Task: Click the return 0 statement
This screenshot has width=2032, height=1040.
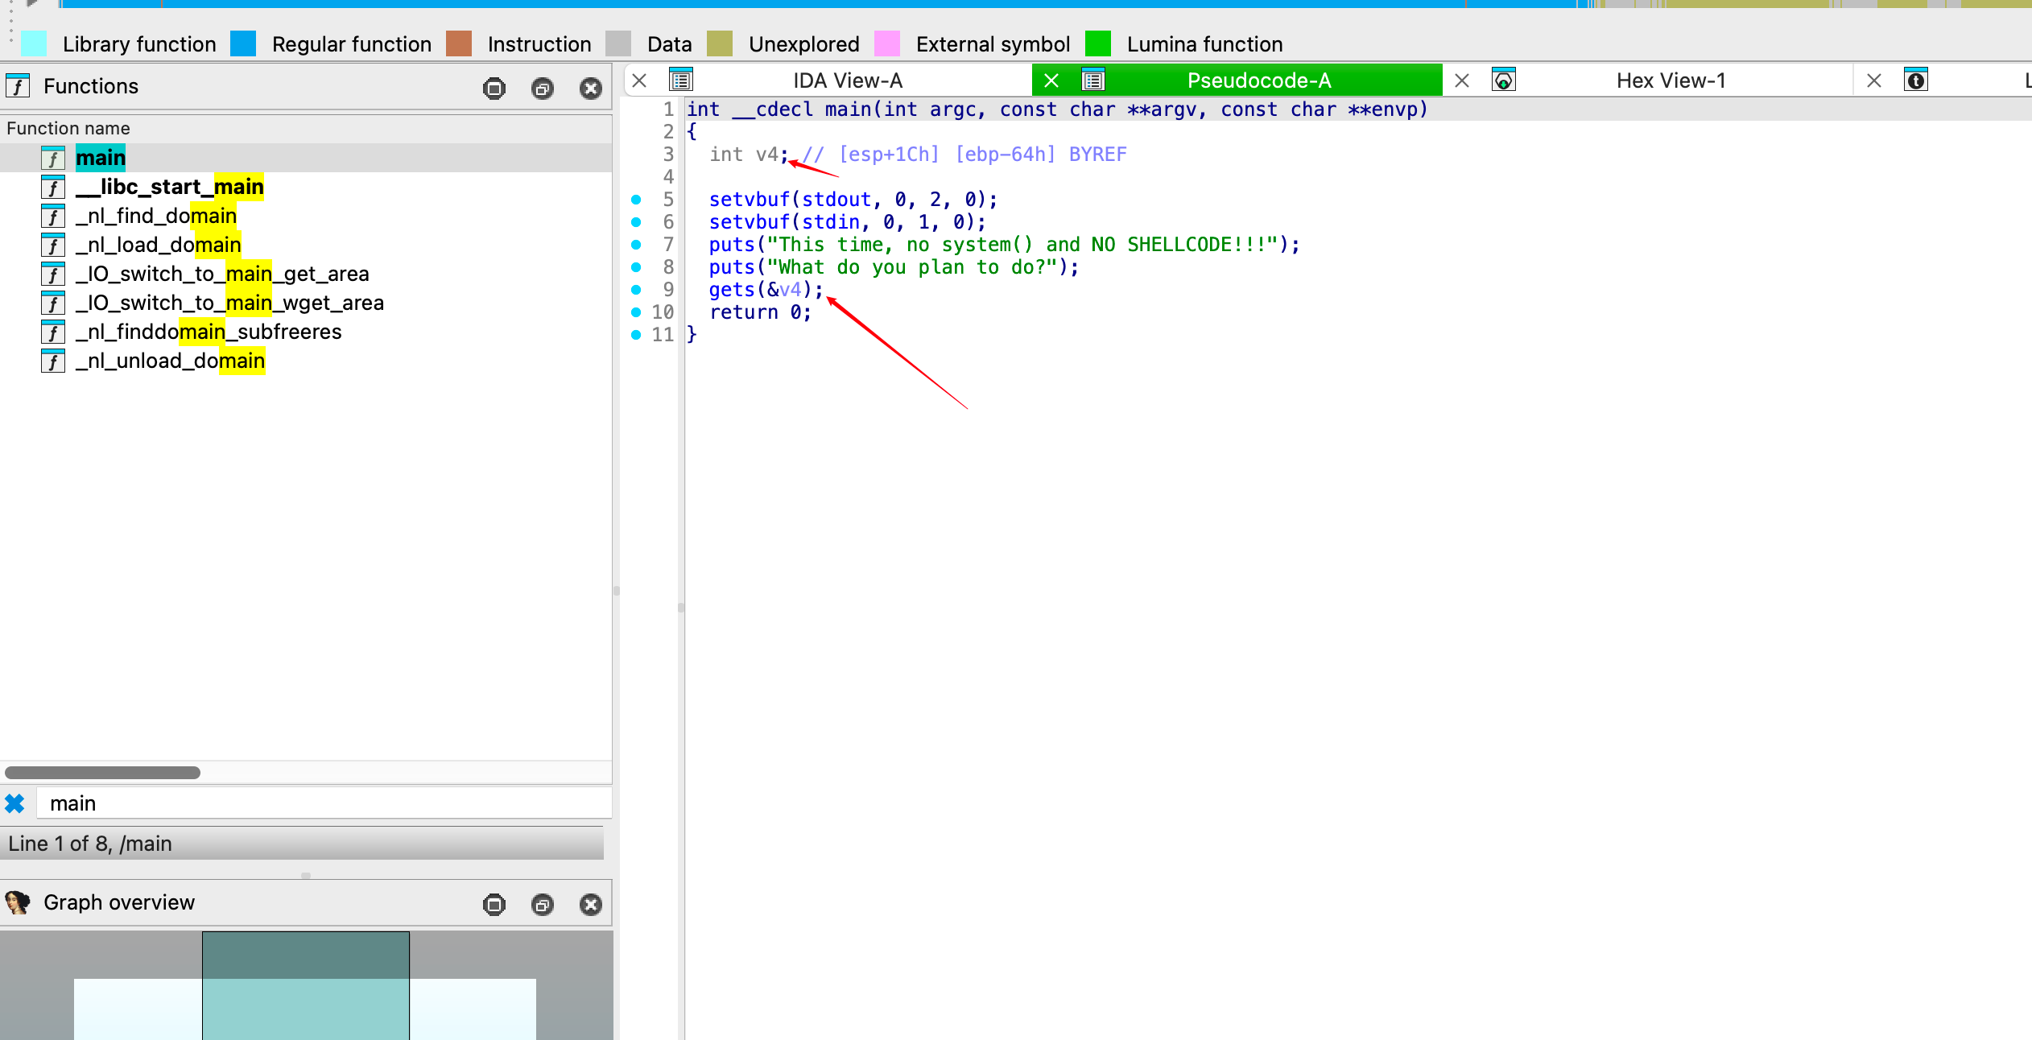Action: click(760, 312)
